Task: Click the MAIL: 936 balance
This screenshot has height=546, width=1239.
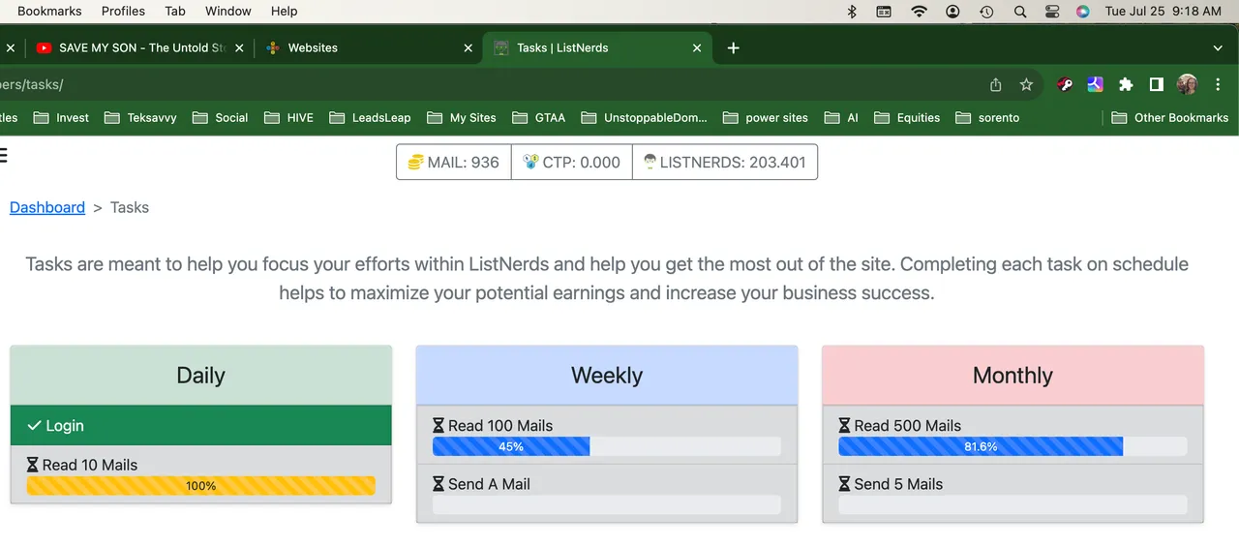Action: click(454, 162)
